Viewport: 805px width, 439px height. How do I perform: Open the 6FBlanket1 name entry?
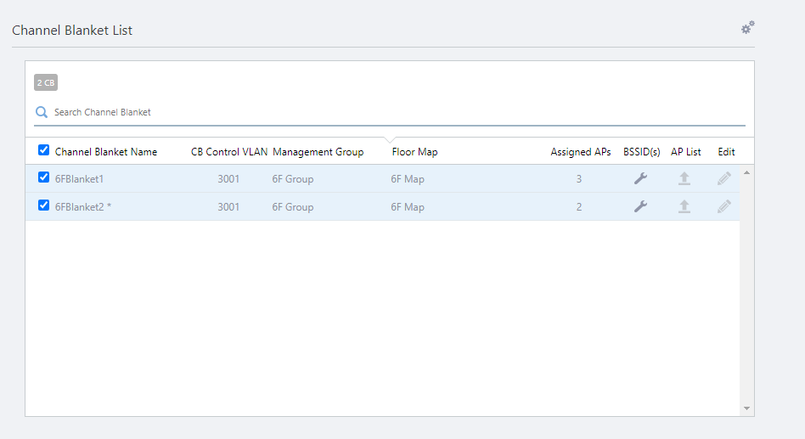point(79,179)
